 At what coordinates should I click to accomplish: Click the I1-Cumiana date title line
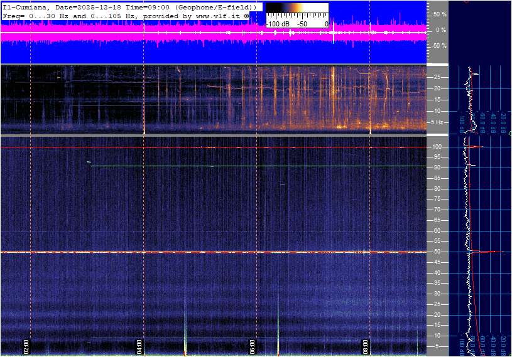pyautogui.click(x=129, y=7)
